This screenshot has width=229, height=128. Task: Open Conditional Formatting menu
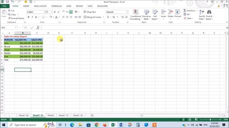tap(136, 15)
